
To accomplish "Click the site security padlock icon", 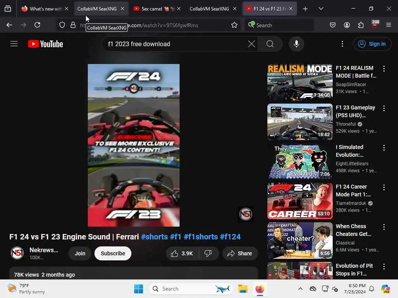I will pos(73,25).
